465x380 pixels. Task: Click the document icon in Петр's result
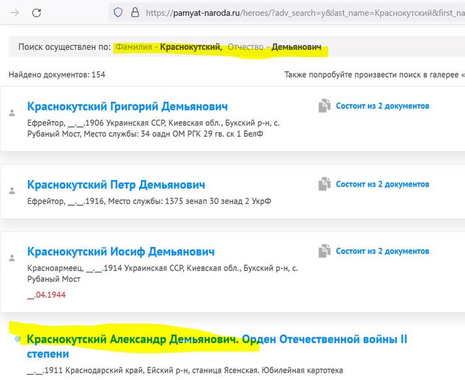coord(324,184)
